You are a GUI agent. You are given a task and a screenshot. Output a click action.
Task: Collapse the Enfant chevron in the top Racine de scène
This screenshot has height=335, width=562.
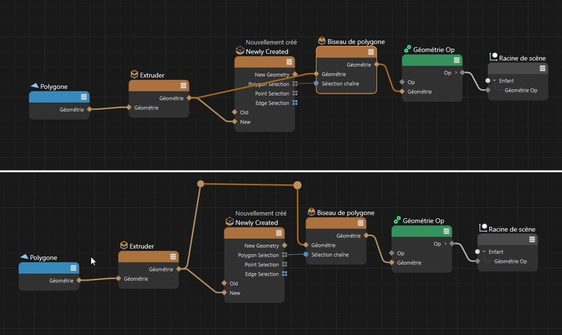tap(494, 81)
